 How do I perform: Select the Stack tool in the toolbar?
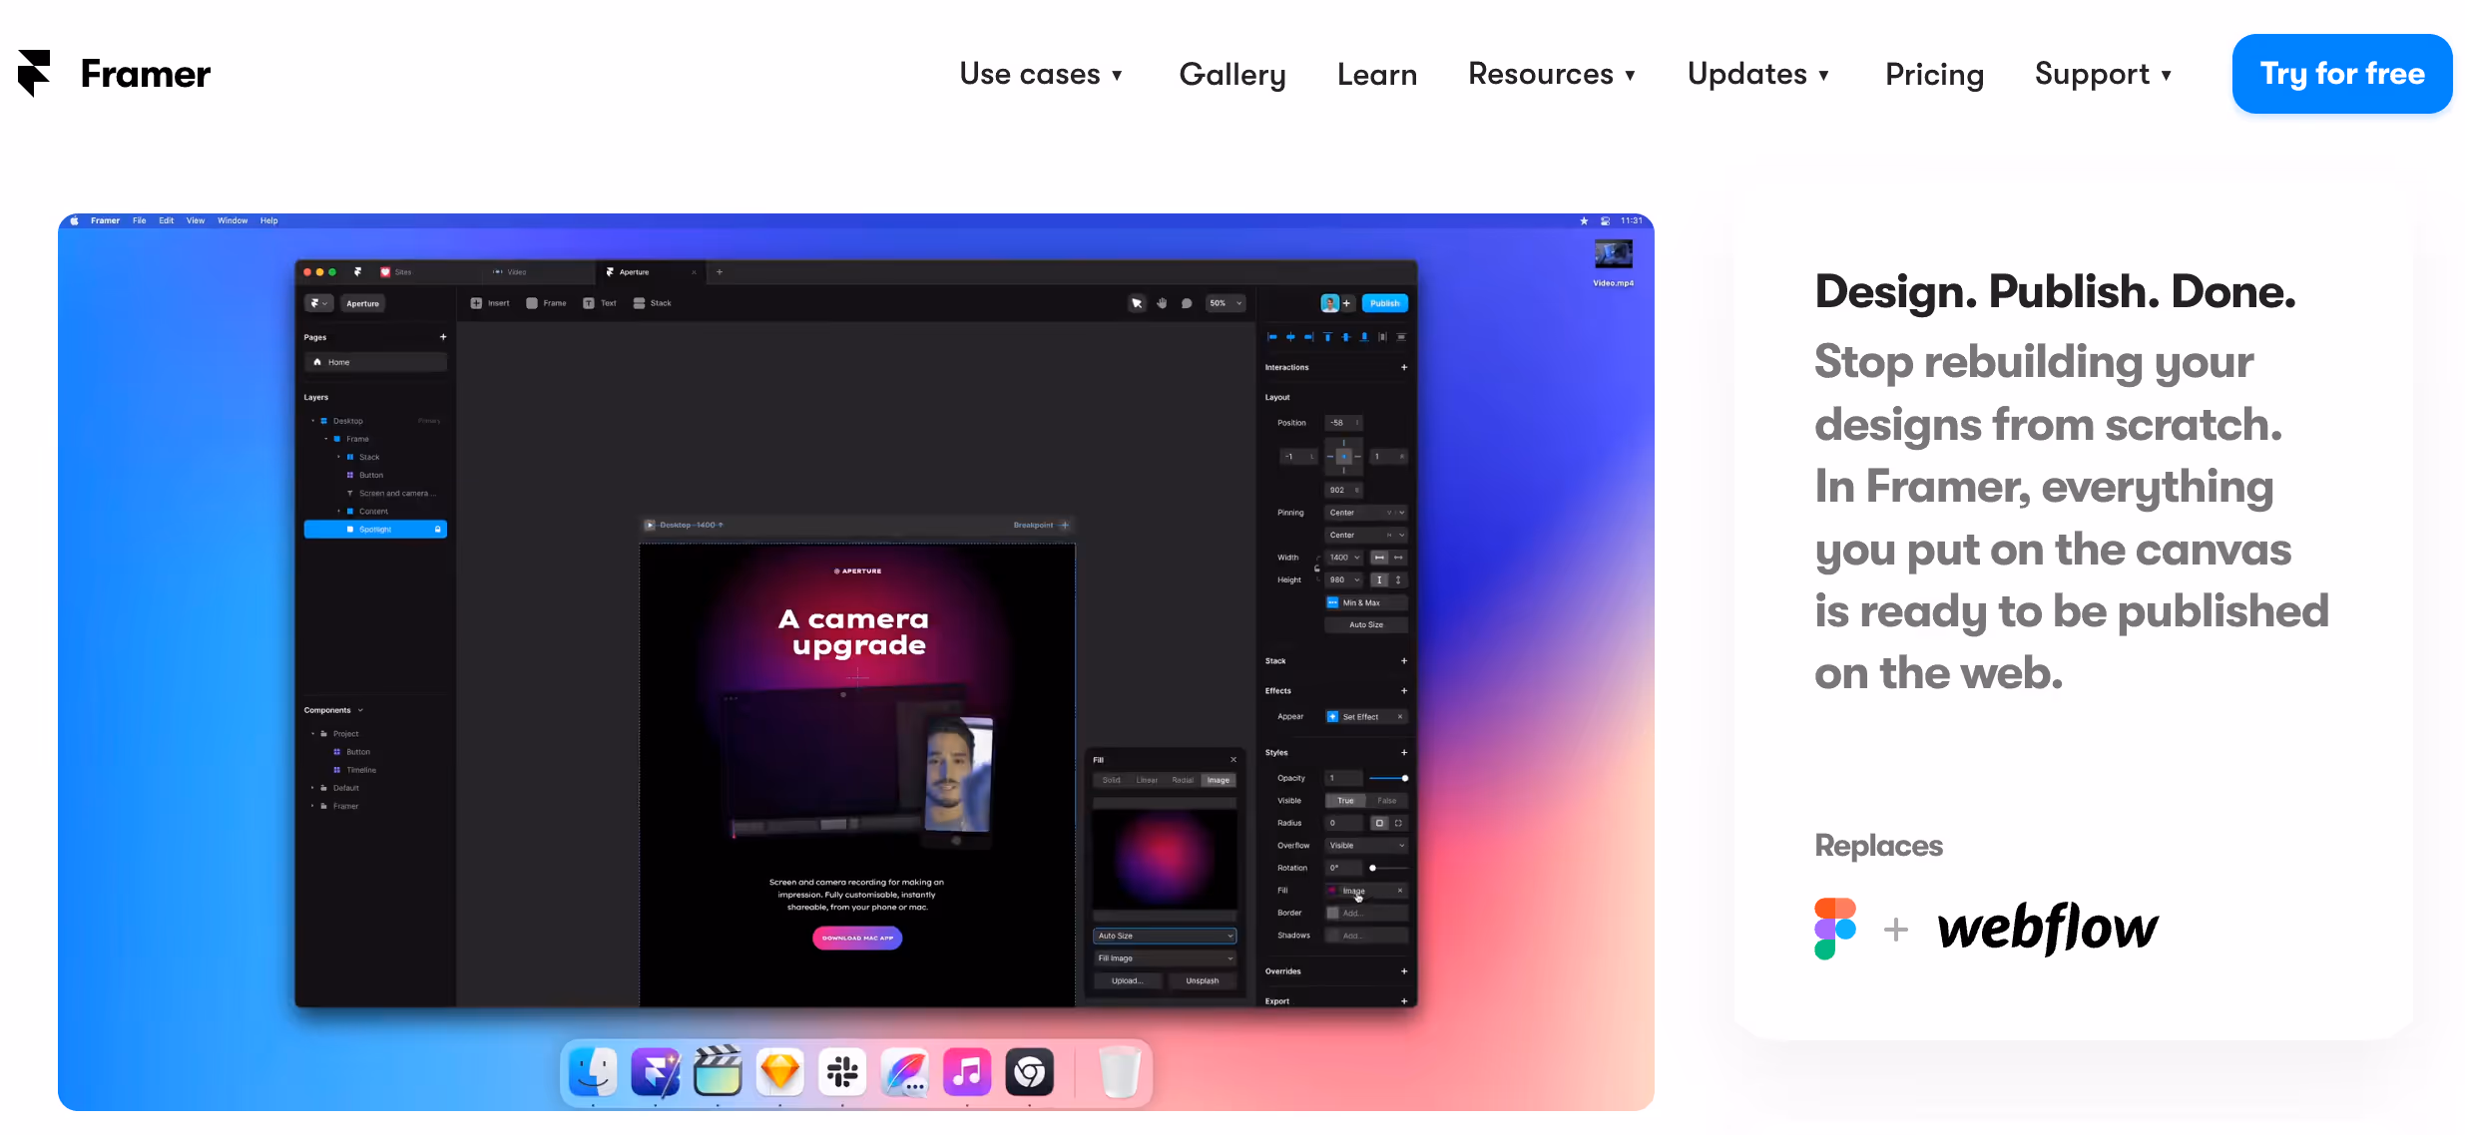coord(652,303)
